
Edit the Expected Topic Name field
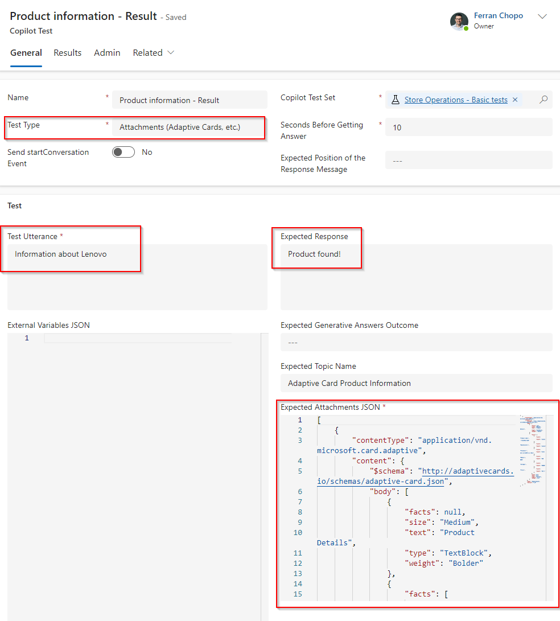coord(416,384)
